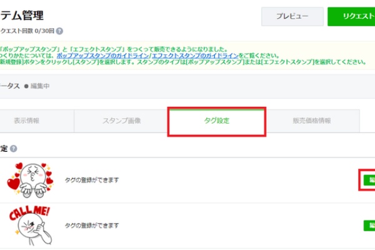Open エフェクトスタンプのガイドライン link
The height and width of the screenshot is (250, 375).
[195, 56]
